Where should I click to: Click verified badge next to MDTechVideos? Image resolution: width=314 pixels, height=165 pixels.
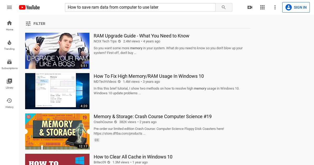(119, 82)
